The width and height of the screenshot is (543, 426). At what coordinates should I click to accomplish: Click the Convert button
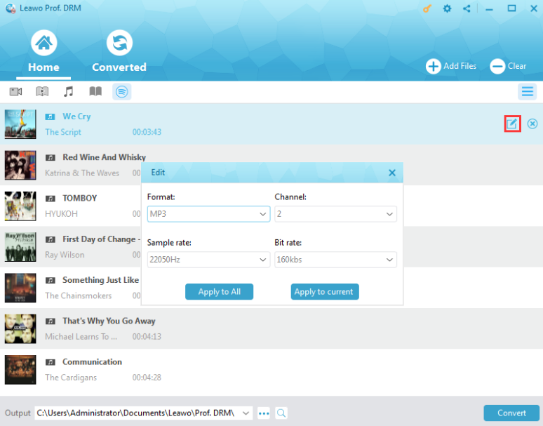coord(511,413)
